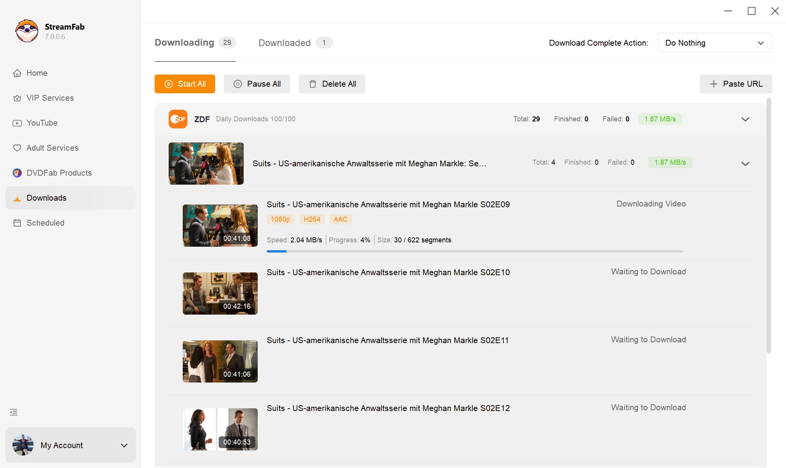The image size is (786, 468).
Task: Collapse the ZDF download group
Action: tap(745, 119)
